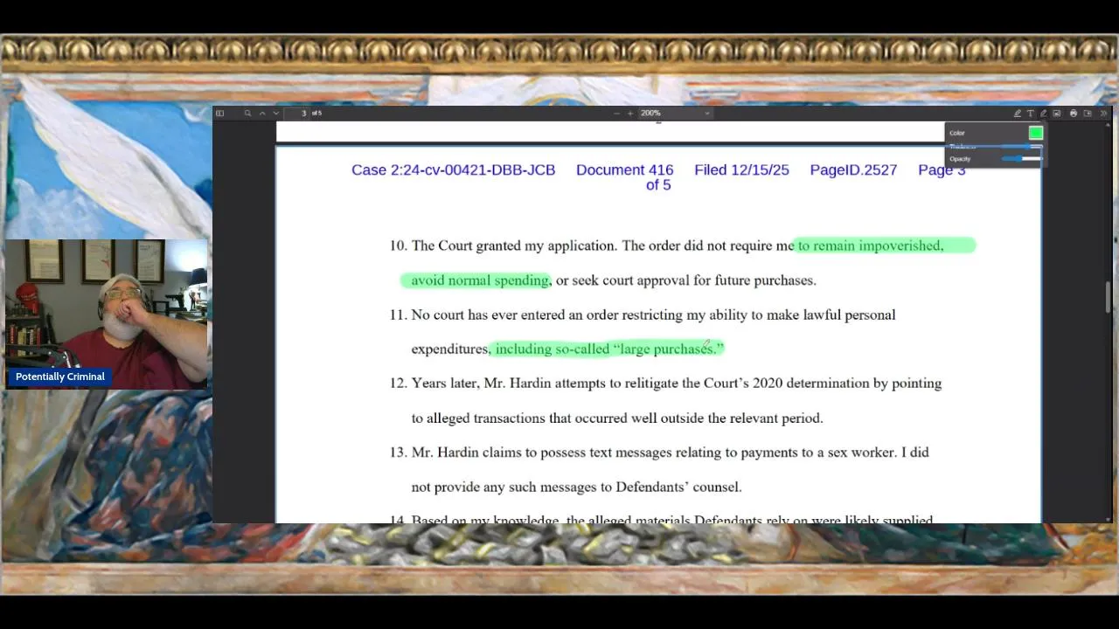Click highlighted text 'avoid normal spending'
The image size is (1119, 629).
(480, 280)
